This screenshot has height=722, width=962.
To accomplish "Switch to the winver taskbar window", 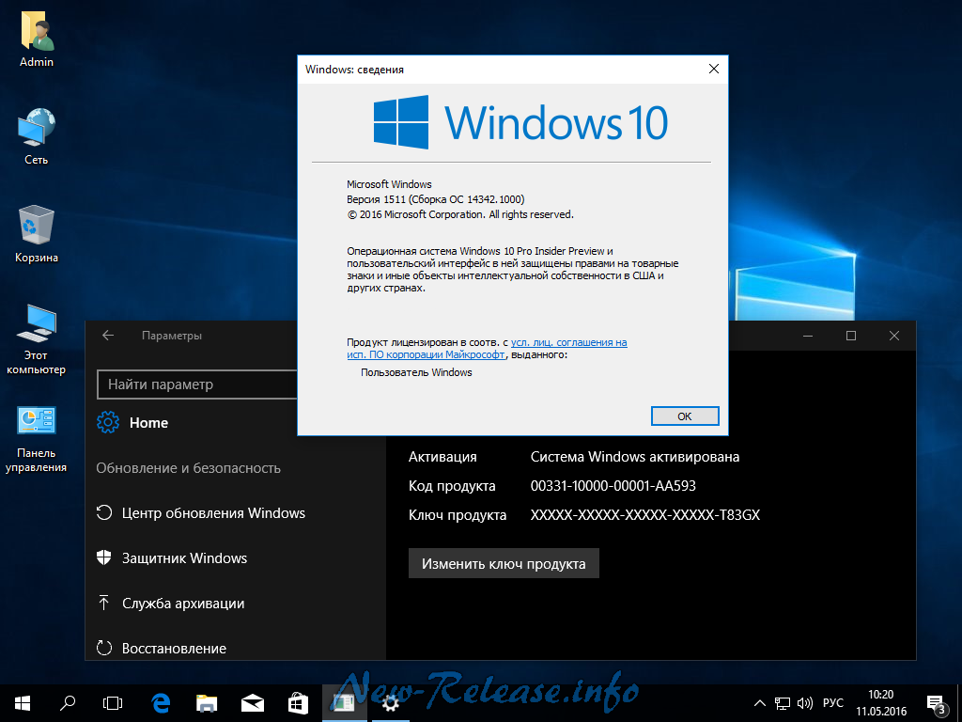I will click(344, 703).
